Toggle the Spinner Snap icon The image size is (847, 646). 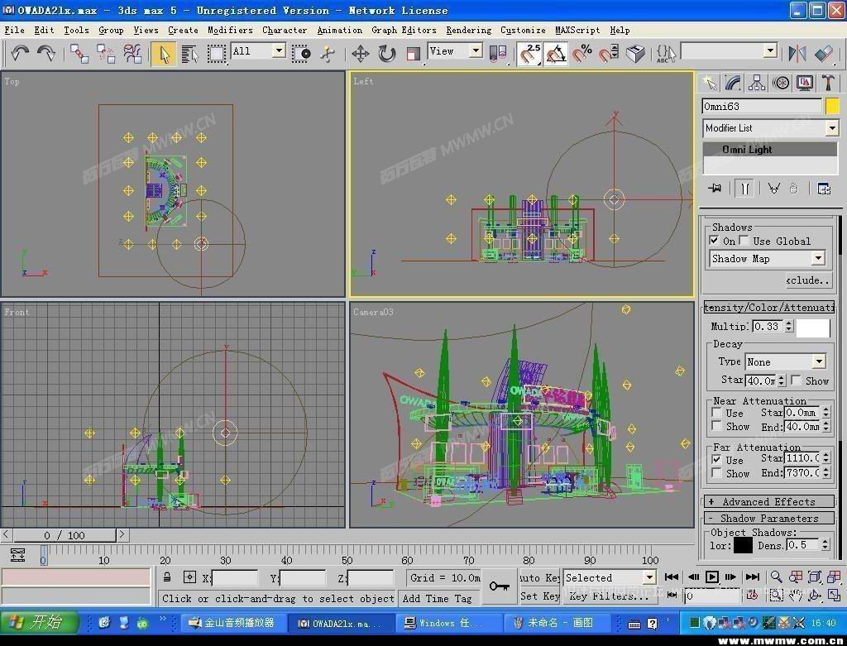point(609,54)
